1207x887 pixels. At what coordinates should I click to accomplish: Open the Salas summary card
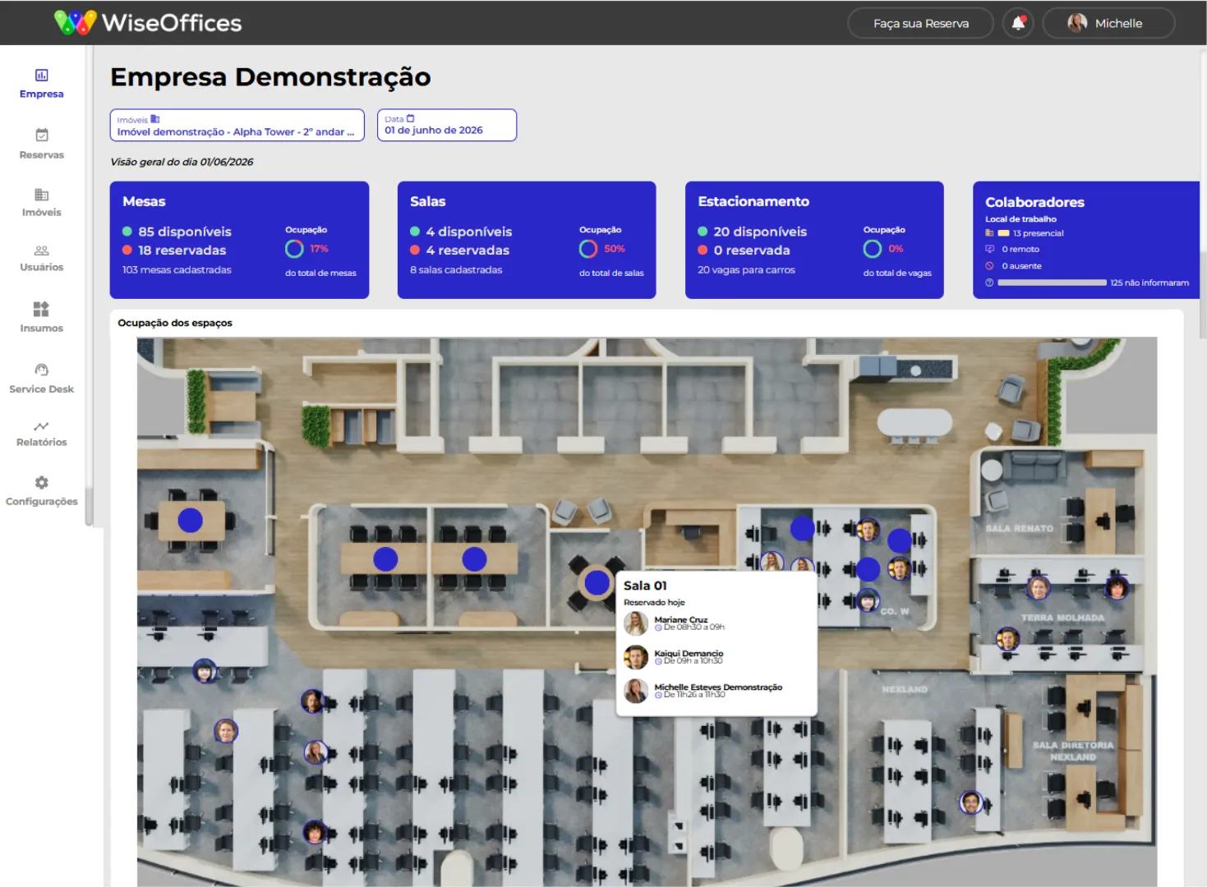point(527,240)
